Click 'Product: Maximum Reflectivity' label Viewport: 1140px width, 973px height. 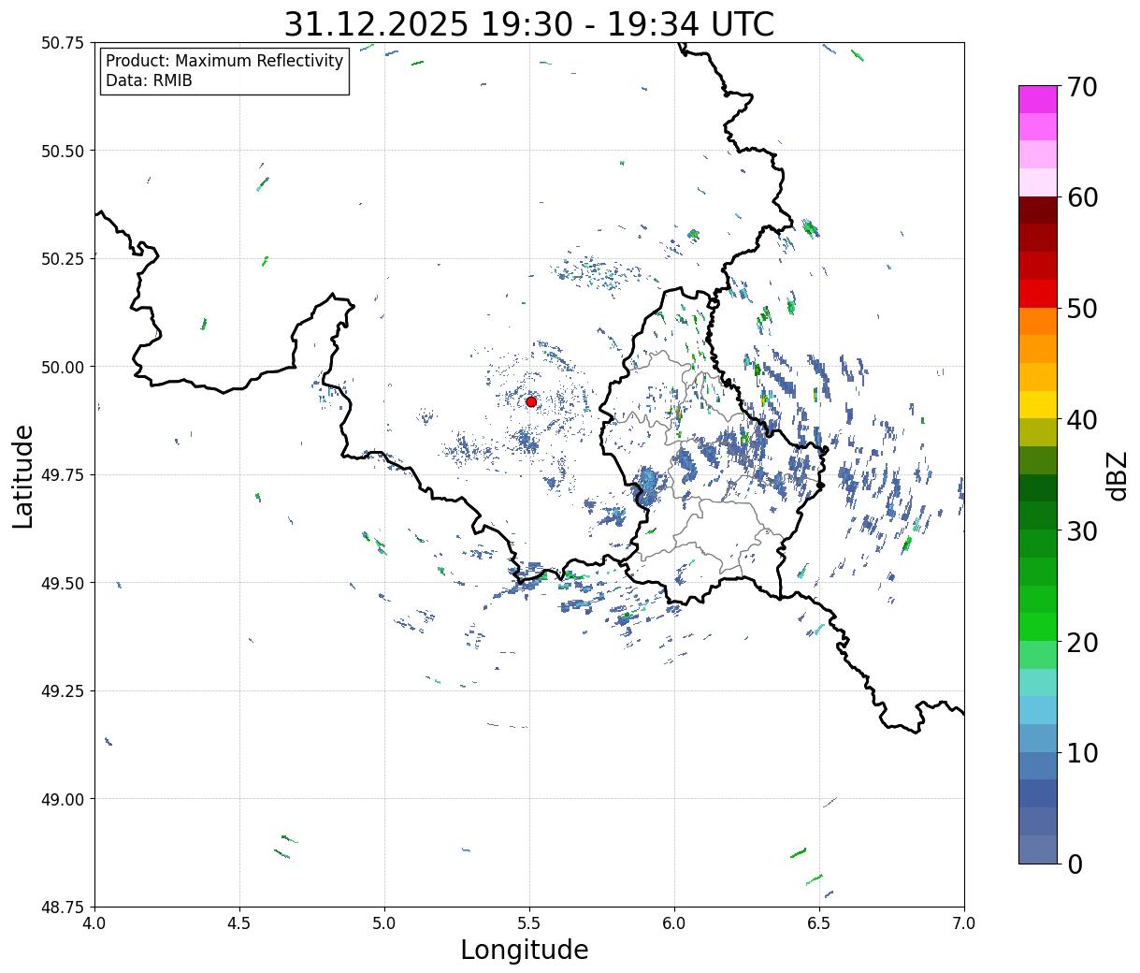coord(224,61)
